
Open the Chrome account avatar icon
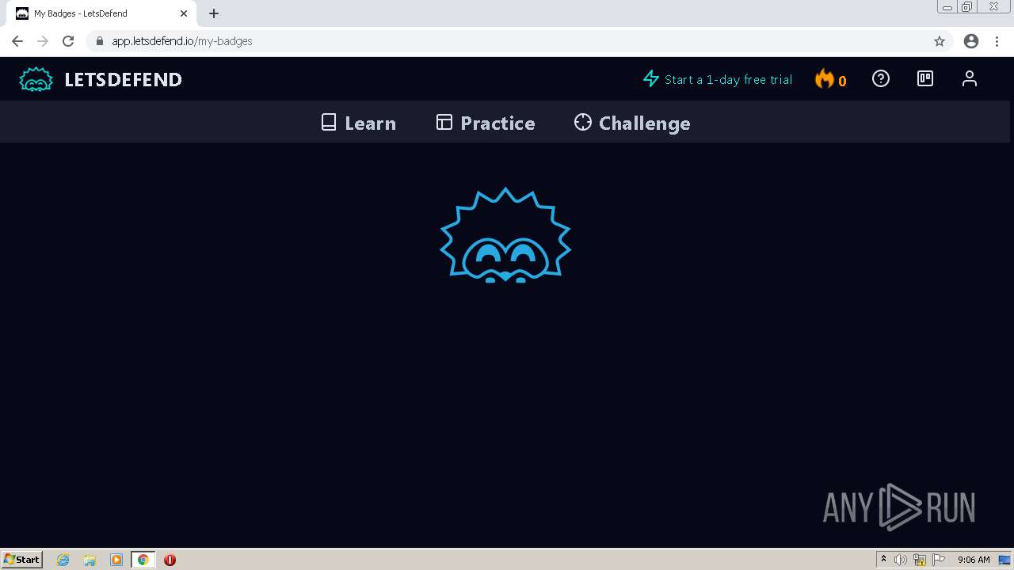971,41
